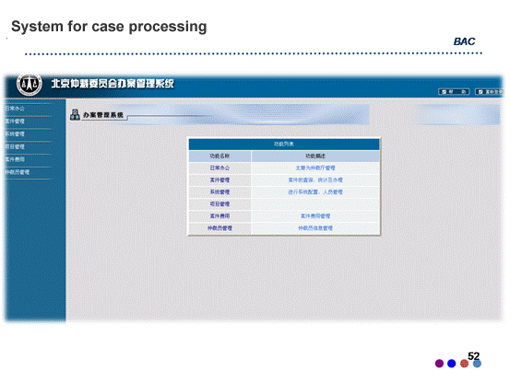This screenshot has height=382, width=510.
Task: Click the arbitration commission scales emblem logo
Action: (30, 84)
